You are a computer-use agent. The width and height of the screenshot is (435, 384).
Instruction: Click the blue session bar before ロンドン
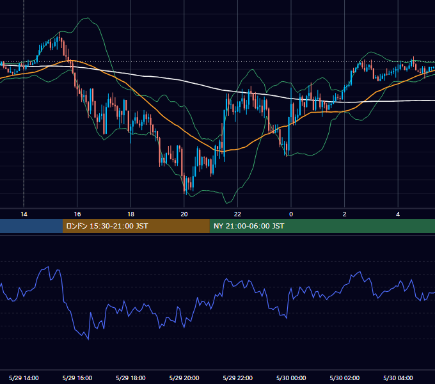pyautogui.click(x=31, y=226)
